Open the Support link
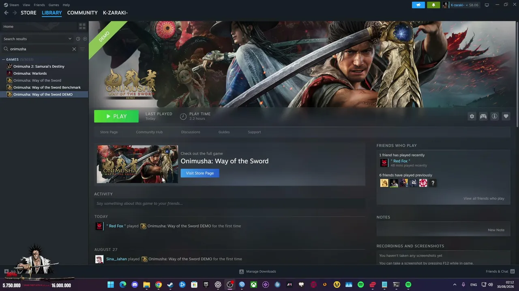The image size is (519, 291). pyautogui.click(x=254, y=132)
